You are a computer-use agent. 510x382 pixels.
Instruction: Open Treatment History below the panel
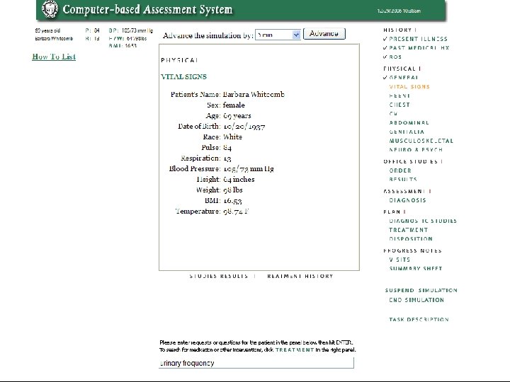300,276
